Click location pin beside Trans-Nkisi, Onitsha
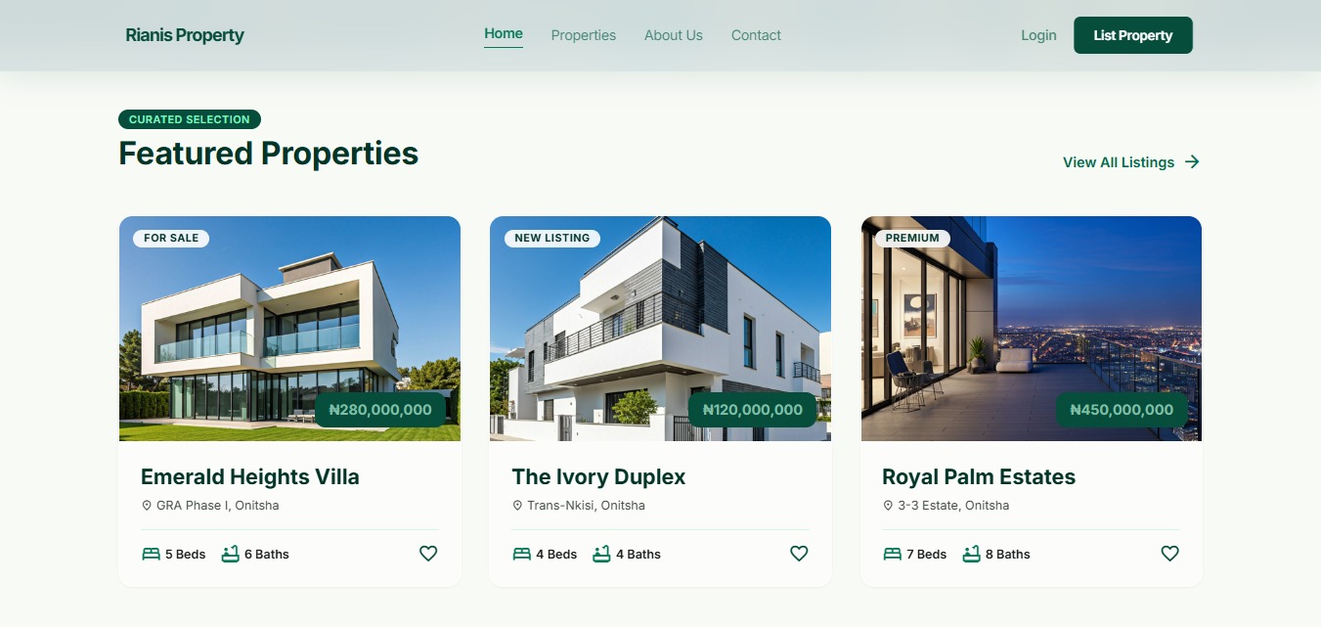Image resolution: width=1321 pixels, height=627 pixels. click(517, 506)
